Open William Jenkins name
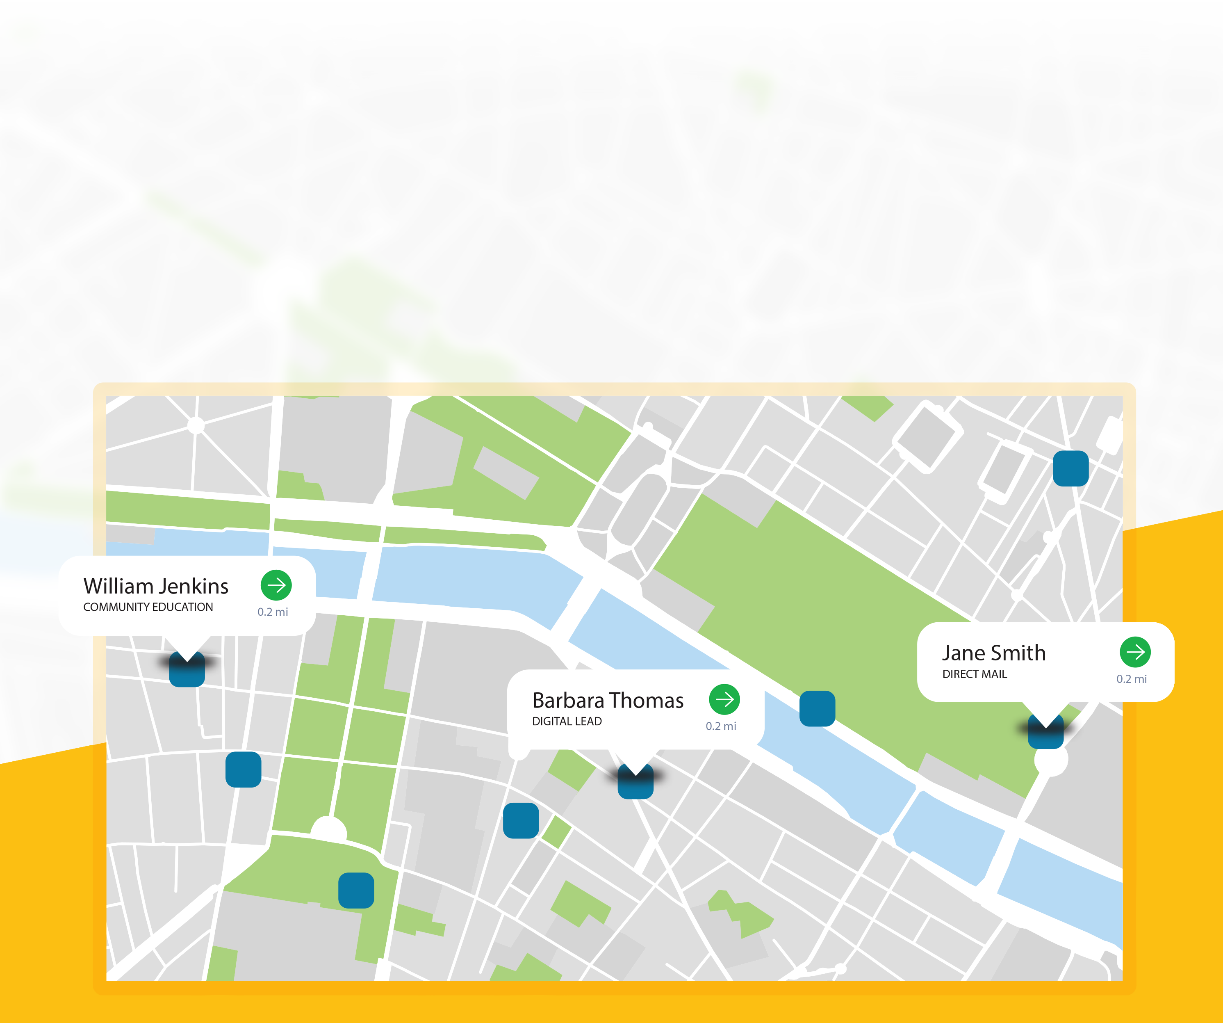This screenshot has height=1023, width=1223. point(156,586)
